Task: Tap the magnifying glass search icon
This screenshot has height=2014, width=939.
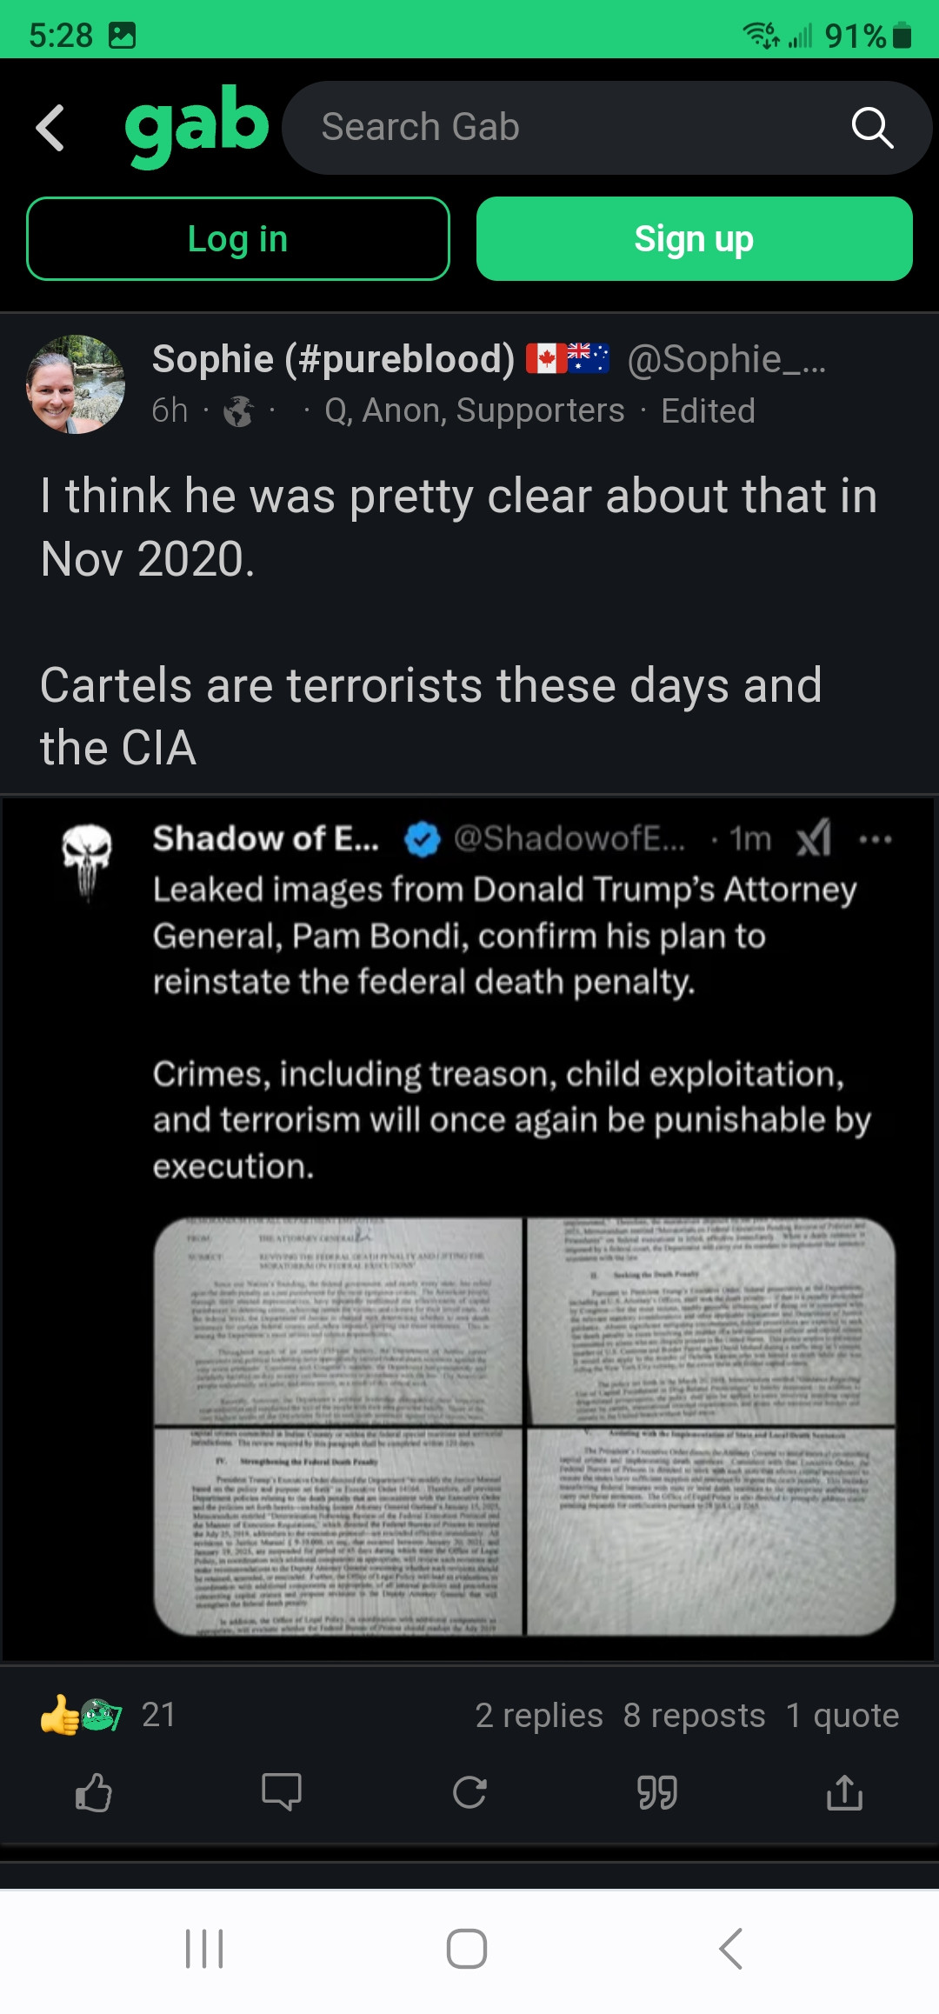Action: point(872,128)
